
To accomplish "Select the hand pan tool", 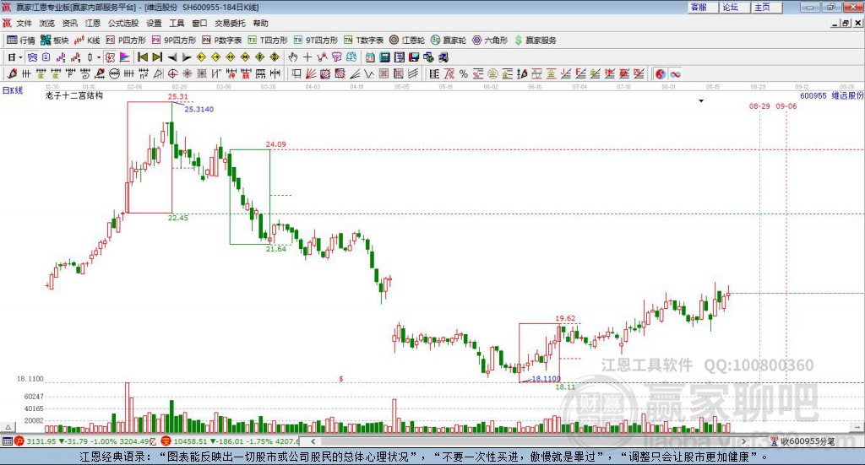I will [293, 57].
